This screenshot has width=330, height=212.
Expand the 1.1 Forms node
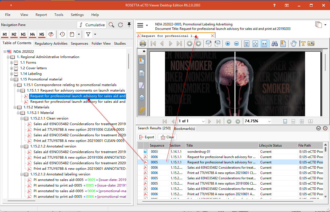[11, 63]
